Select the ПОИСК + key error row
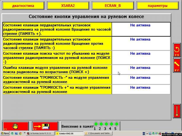This screenshot has width=182, height=136. pyautogui.click(x=86, y=70)
